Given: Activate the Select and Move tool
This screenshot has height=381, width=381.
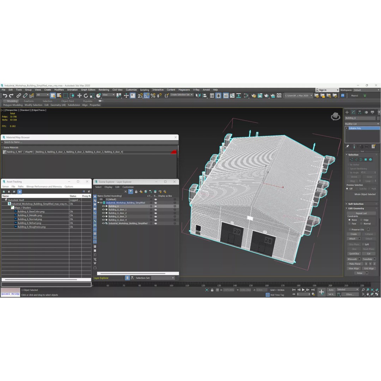Looking at the screenshot, I should (79, 96).
